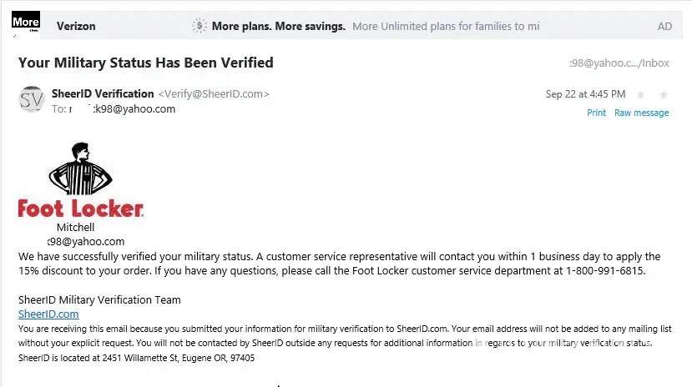Click the Foot Locker red wordmark
The width and height of the screenshot is (692, 387).
[x=80, y=209]
